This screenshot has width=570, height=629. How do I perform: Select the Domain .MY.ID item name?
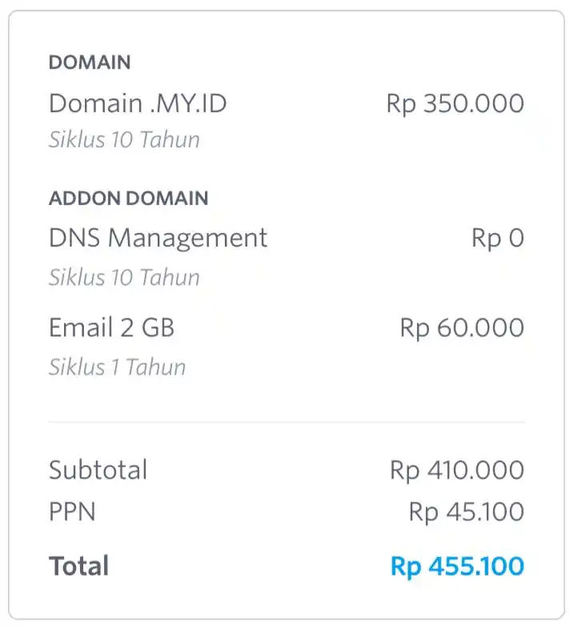(x=138, y=103)
